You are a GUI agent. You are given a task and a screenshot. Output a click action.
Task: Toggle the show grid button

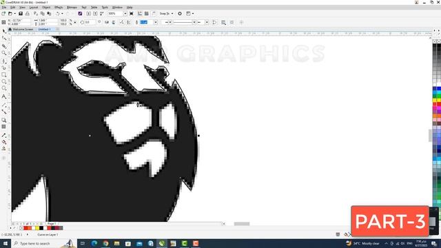click(147, 14)
